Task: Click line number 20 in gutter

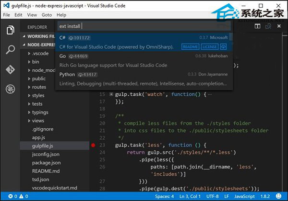Action: pos(102,123)
